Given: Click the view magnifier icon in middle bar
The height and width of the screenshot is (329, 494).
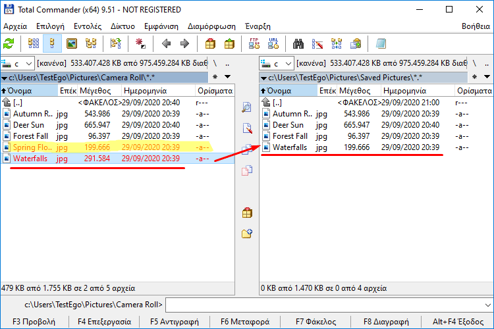Looking at the screenshot, I should click(247, 107).
